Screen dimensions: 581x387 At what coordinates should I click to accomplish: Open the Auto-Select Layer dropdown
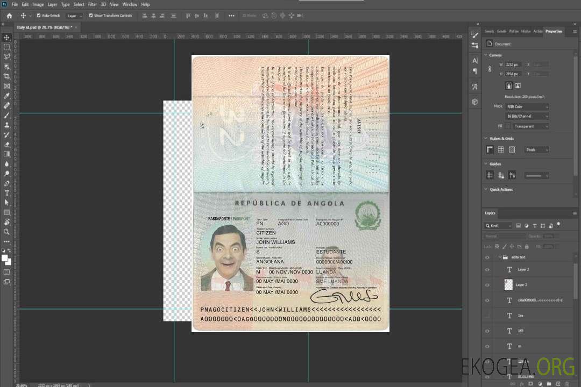pyautogui.click(x=74, y=16)
